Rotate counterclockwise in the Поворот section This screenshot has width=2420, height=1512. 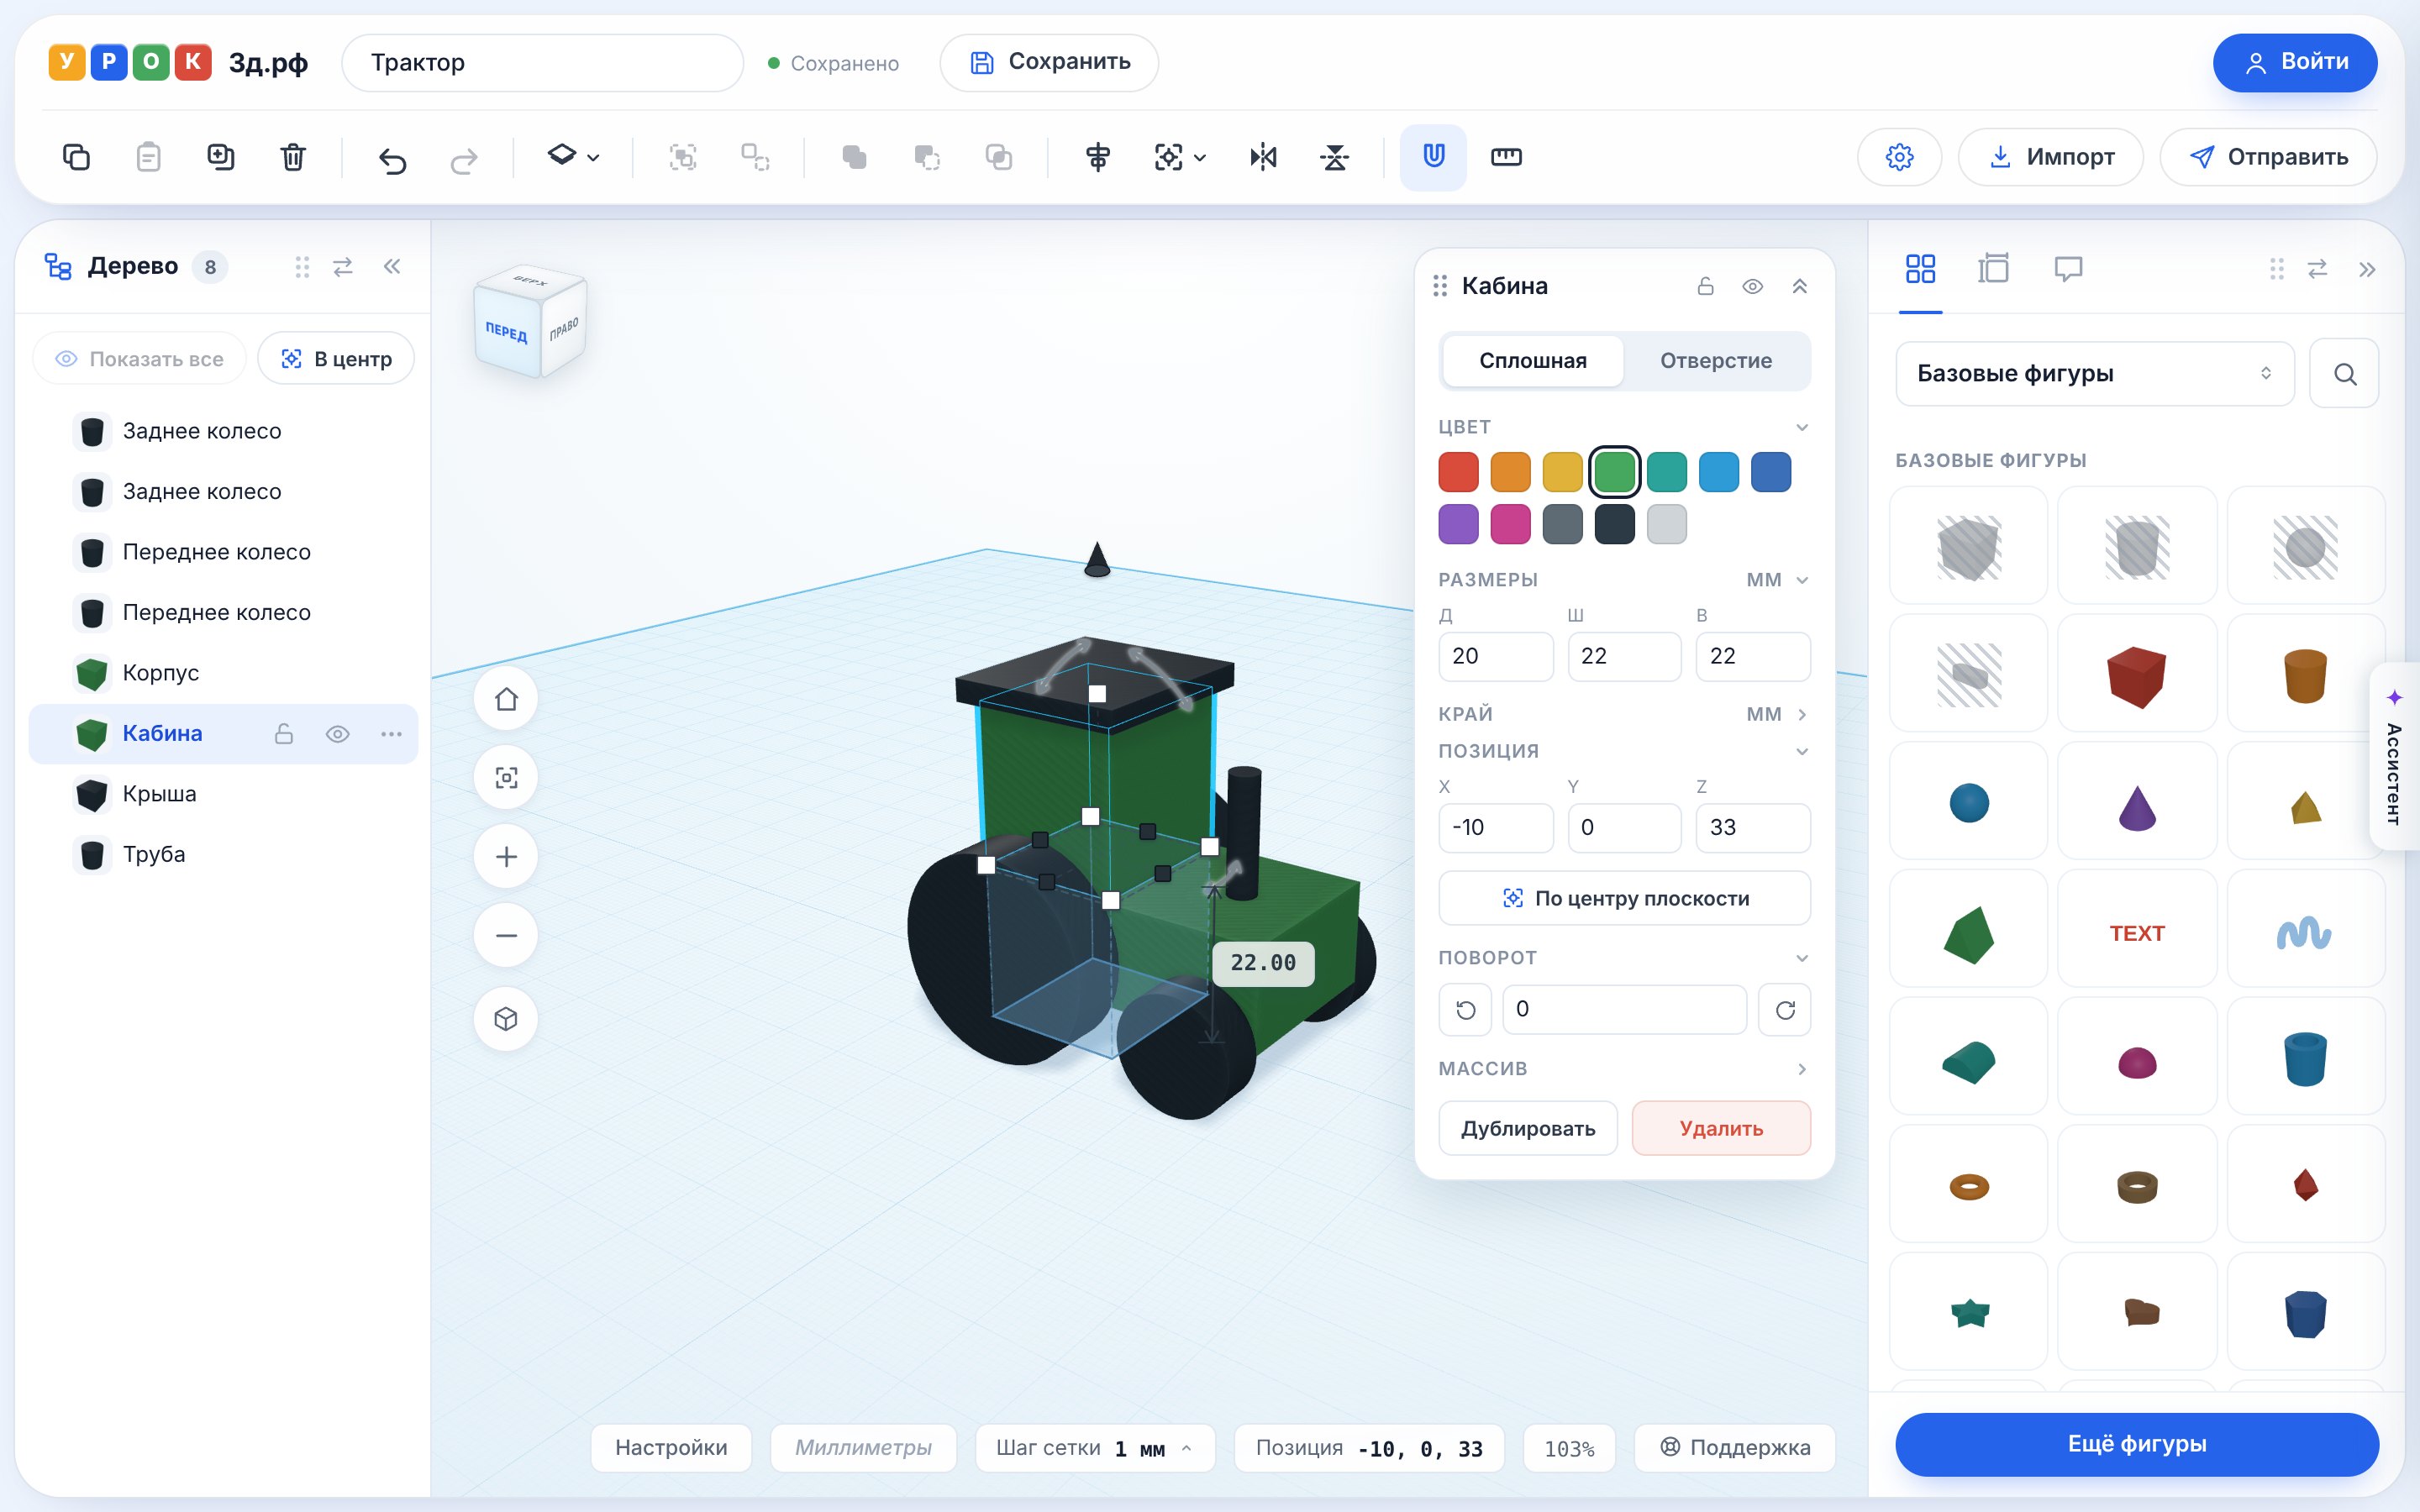(1465, 1010)
